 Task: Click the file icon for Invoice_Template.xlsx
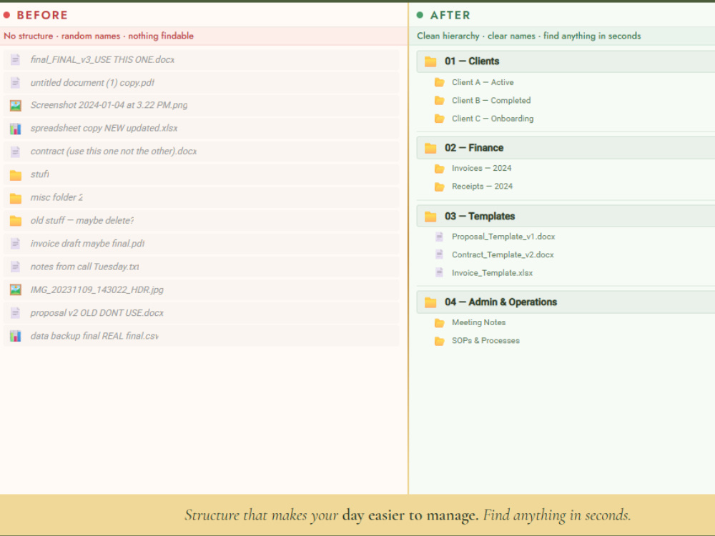[439, 273]
